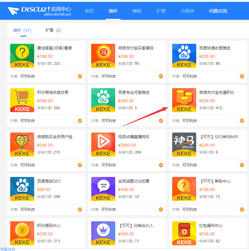Open the 百度专业问答推送 title link

134,92
